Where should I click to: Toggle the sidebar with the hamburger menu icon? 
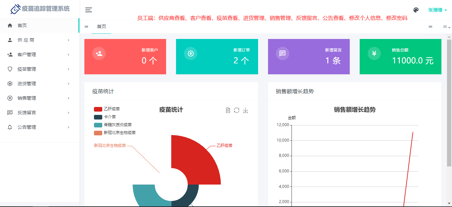[89, 10]
